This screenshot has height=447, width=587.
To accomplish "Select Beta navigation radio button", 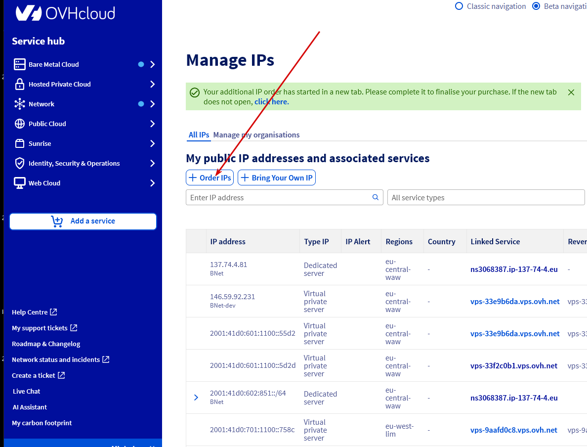I will [x=536, y=6].
